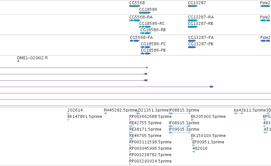
Task: Select the CG5568-RA label text
Action: point(141,17)
